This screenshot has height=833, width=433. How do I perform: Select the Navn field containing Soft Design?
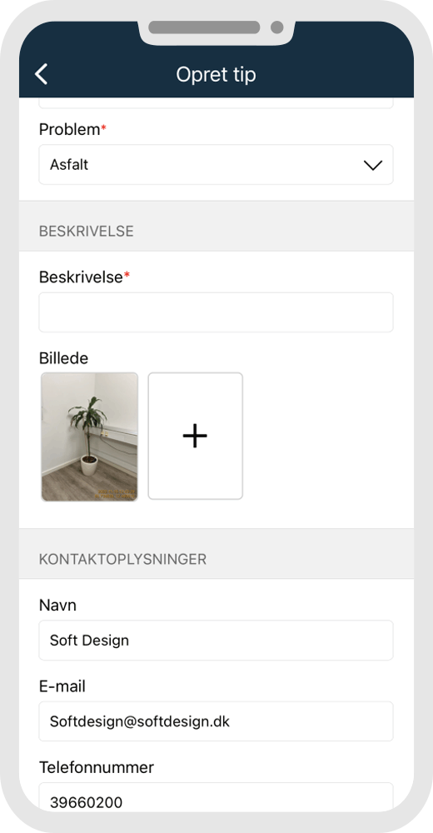coord(216,640)
